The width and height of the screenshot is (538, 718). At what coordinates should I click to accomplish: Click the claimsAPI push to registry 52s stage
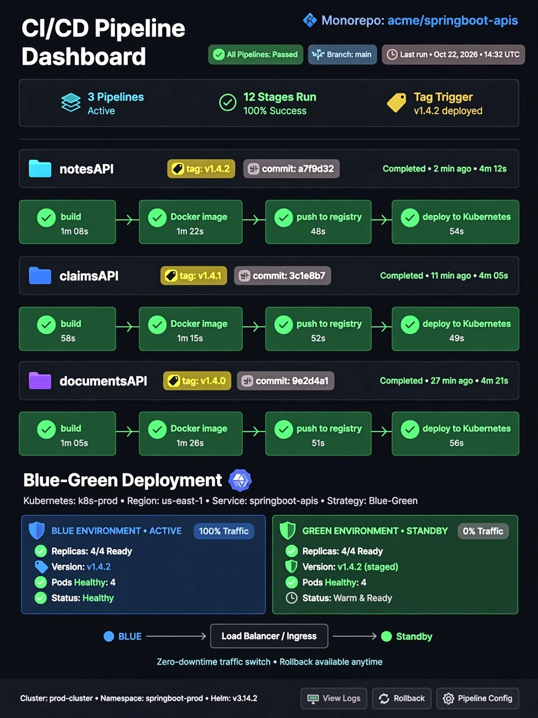318,328
